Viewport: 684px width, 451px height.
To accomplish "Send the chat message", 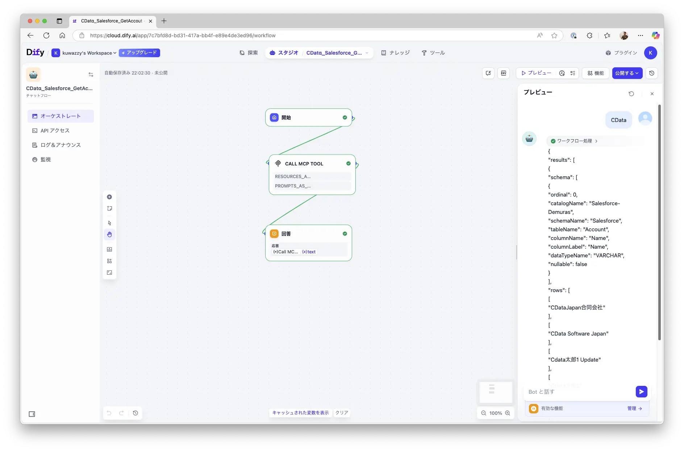I will (x=641, y=392).
